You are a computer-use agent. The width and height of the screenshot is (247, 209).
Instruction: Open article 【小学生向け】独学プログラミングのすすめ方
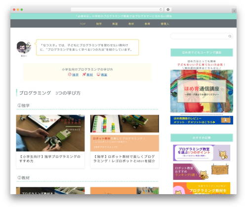(x=50, y=159)
